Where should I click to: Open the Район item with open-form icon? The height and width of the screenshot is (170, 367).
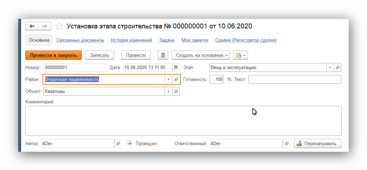(x=176, y=79)
